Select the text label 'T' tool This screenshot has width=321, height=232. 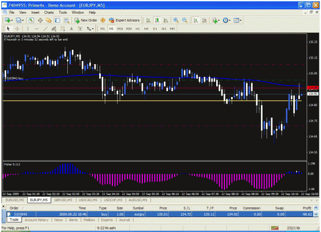[80, 29]
